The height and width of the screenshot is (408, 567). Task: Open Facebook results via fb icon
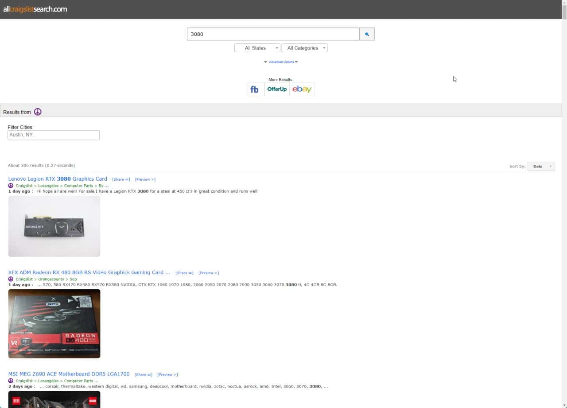click(255, 89)
